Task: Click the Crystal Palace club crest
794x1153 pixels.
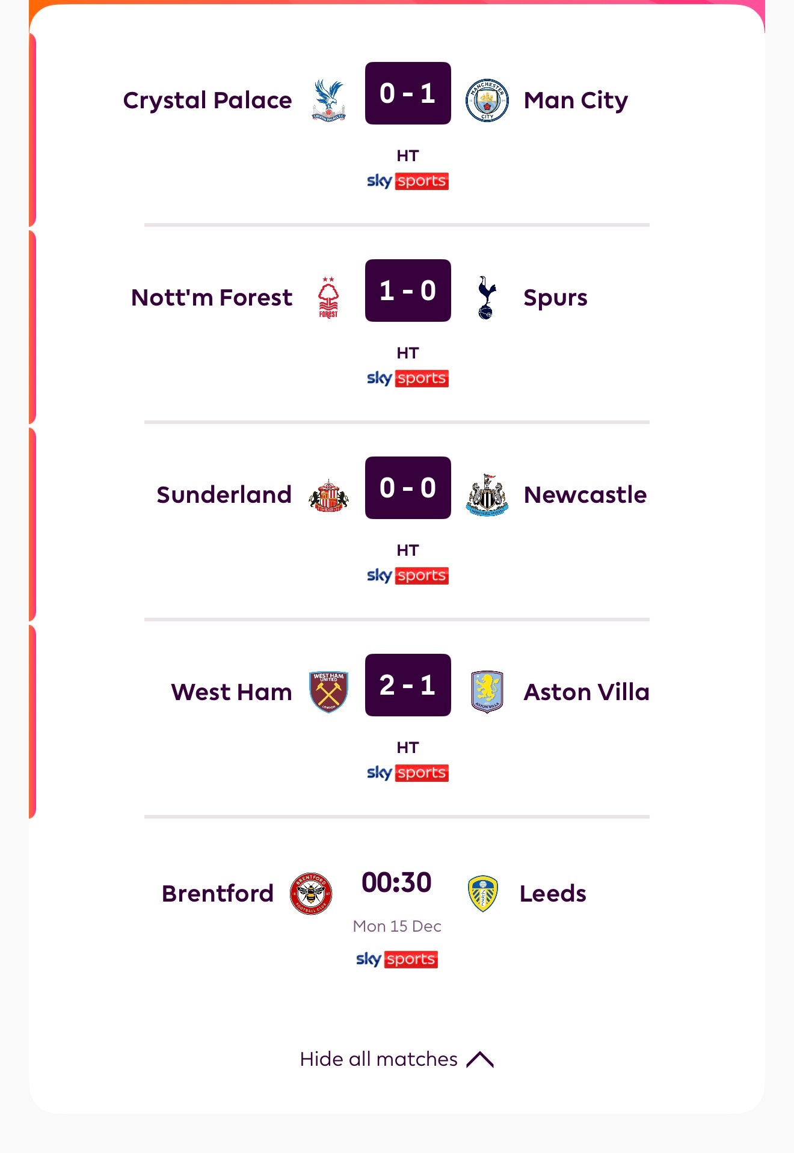Action: pyautogui.click(x=328, y=100)
